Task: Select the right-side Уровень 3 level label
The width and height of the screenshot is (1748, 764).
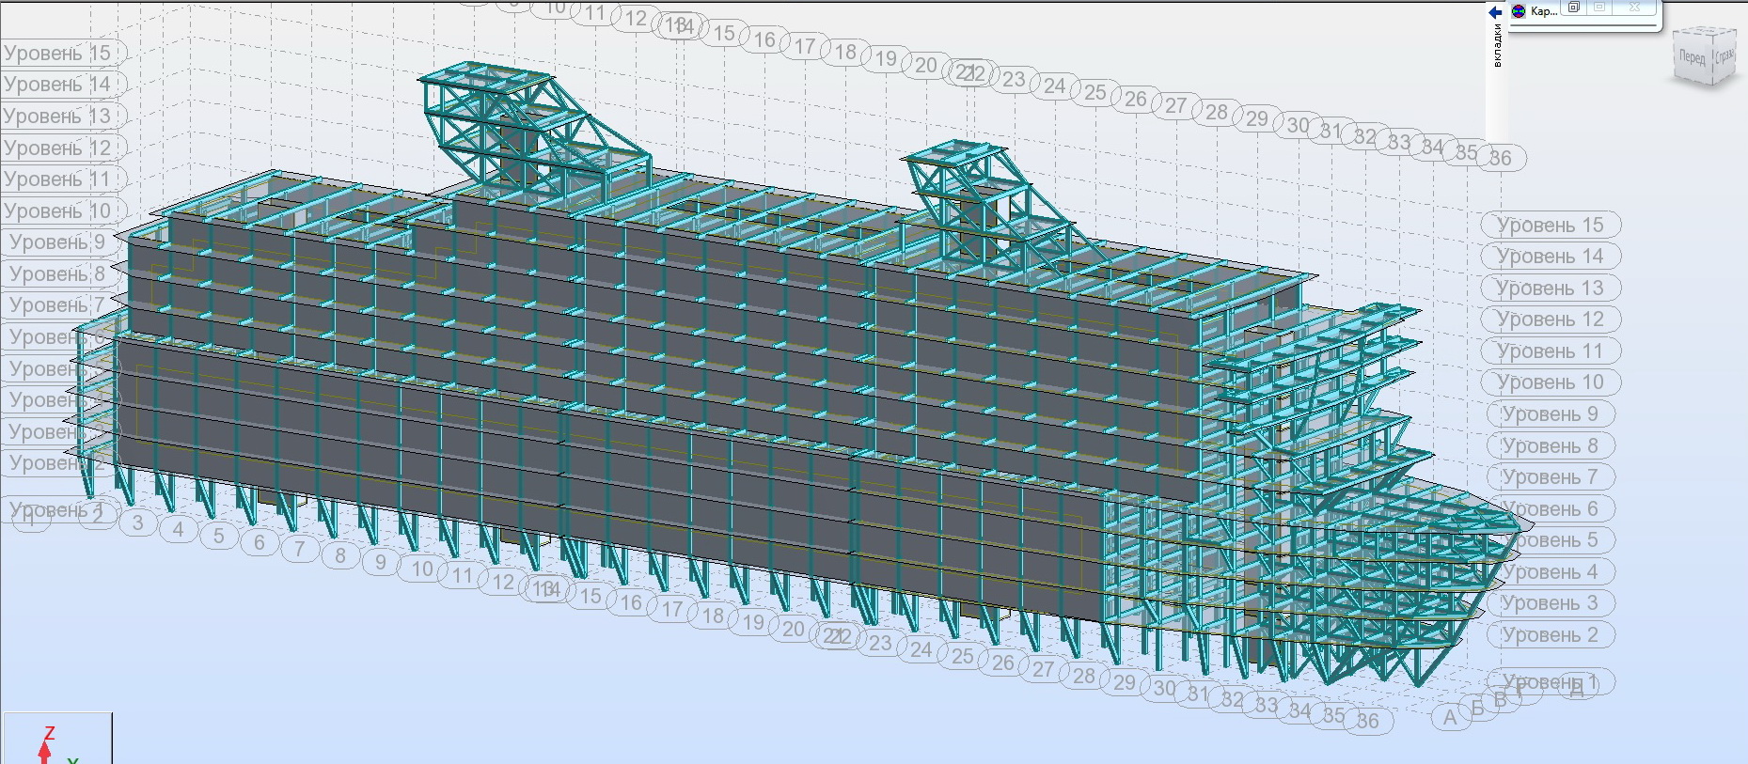Action: pos(1551,602)
